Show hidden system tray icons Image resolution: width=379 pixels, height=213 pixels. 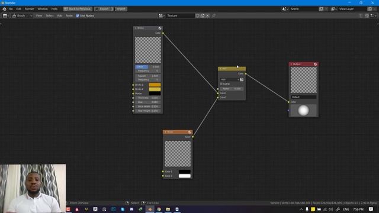click(301, 209)
